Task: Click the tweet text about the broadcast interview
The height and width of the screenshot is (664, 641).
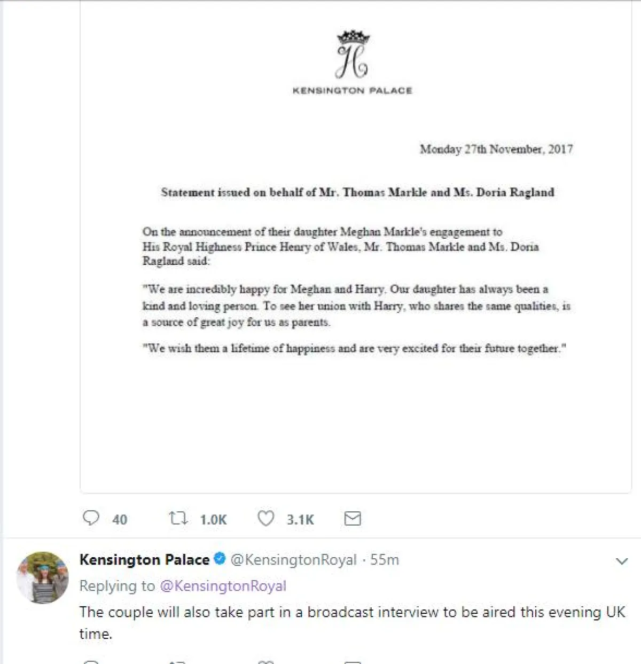Action: (x=351, y=612)
